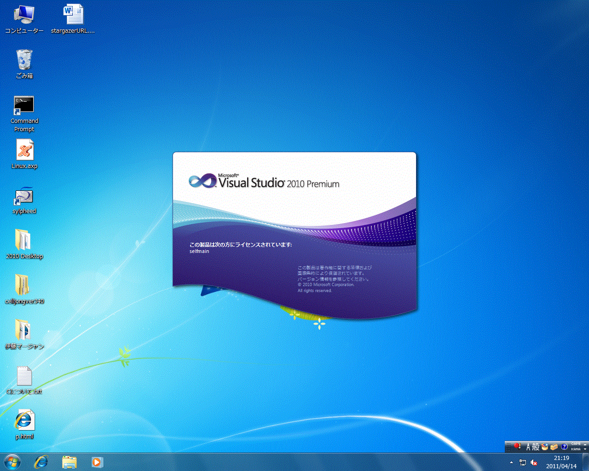The width and height of the screenshot is (589, 471).
Task: Select the p.html file icon
Action: (24, 424)
